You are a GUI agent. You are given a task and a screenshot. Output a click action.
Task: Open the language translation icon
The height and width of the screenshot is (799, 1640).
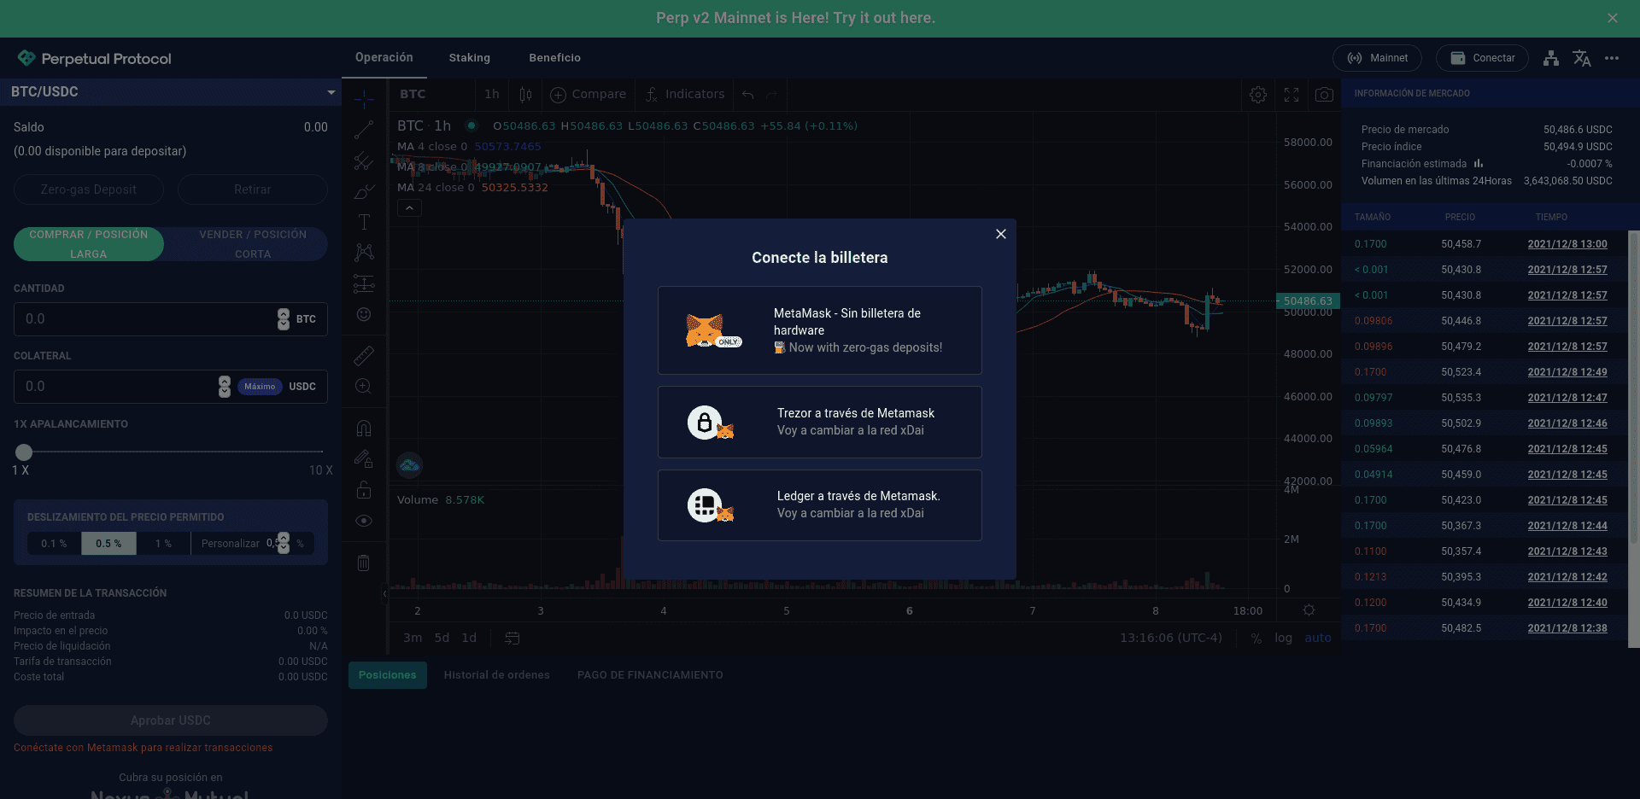tap(1582, 58)
